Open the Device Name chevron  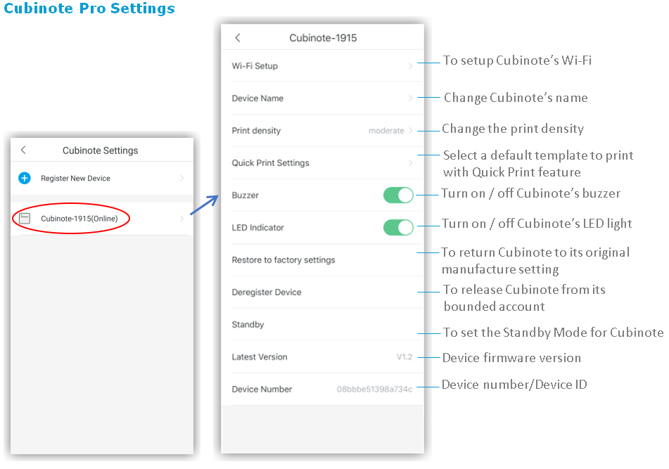410,98
